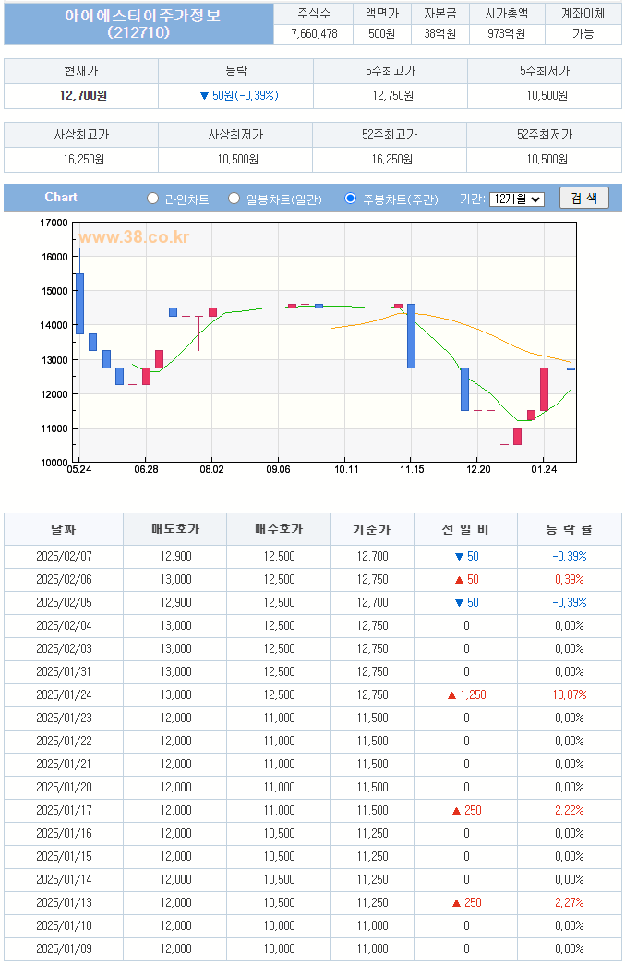Click the 사상최고가 header cell
Image resolution: width=625 pixels, height=966 pixels.
coord(81,134)
